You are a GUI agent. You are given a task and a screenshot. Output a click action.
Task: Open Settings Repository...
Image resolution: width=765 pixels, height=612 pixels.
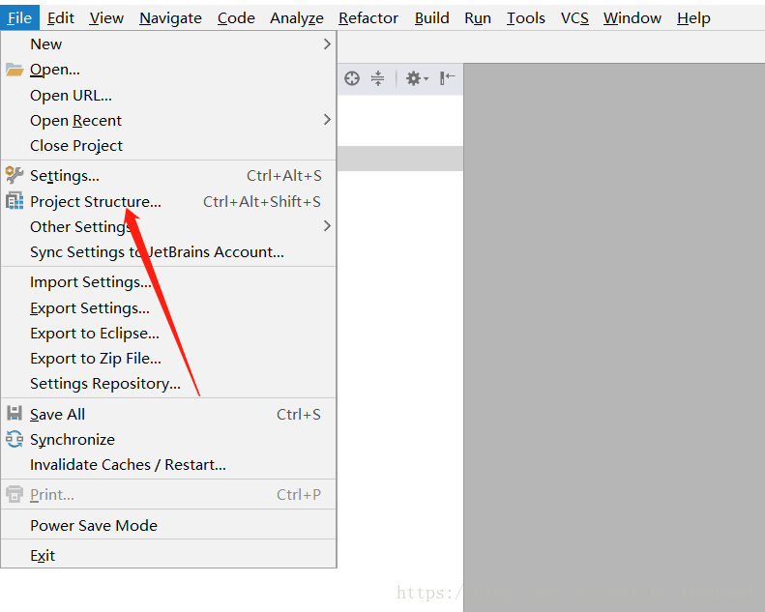coord(168,384)
